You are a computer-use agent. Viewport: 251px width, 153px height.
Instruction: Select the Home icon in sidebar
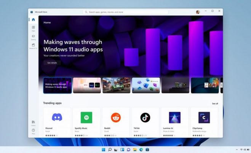point(33,20)
